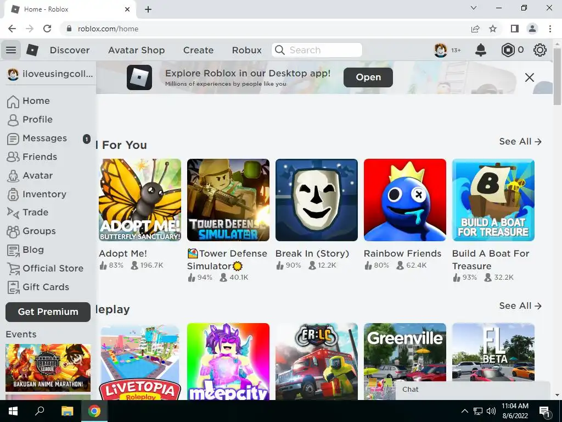The width and height of the screenshot is (562, 422).
Task: Go to the Robux tab
Action: click(x=246, y=50)
